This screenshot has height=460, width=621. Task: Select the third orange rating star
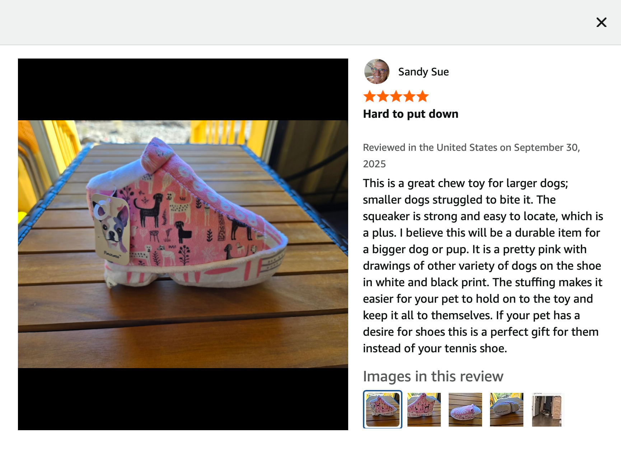click(396, 96)
